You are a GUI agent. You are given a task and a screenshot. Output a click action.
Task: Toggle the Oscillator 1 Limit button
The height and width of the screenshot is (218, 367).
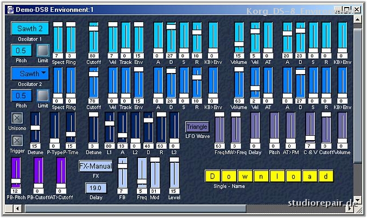(x=42, y=50)
